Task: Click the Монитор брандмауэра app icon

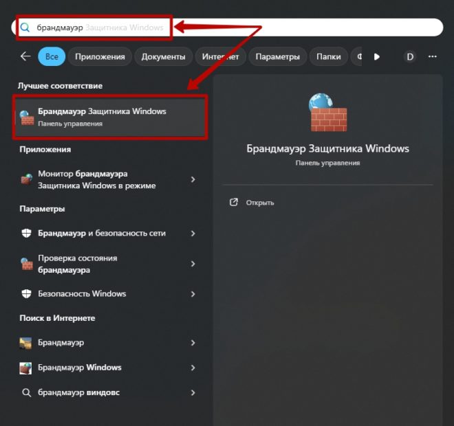Action: [27, 179]
